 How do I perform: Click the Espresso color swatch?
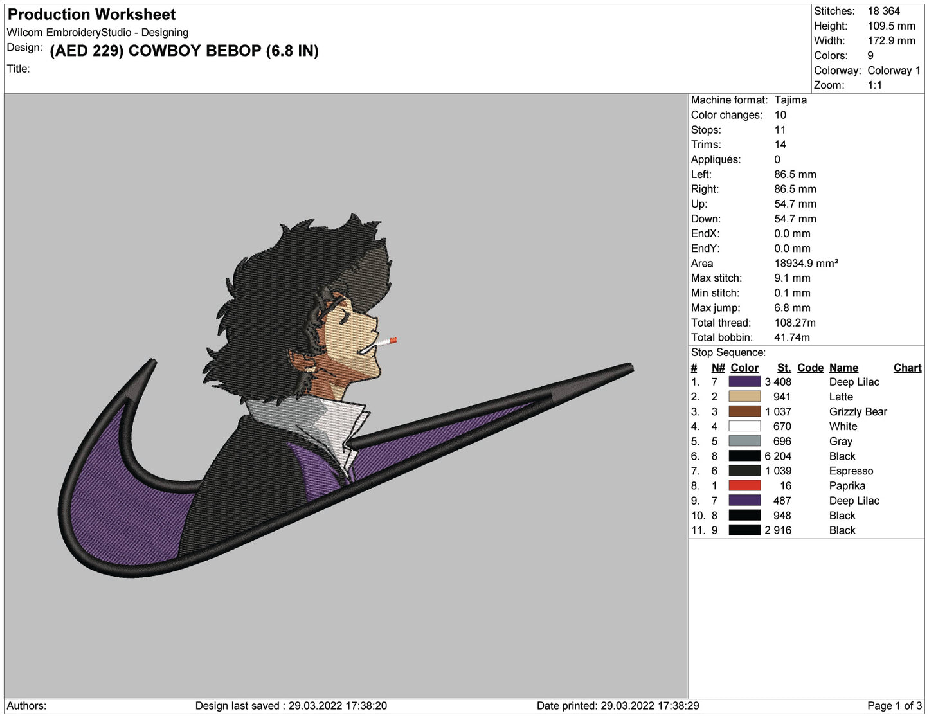click(x=744, y=471)
